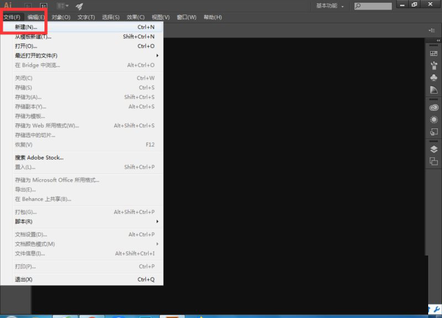Open the Creative Cloud Libraries panel icon
442x318 pixels.
(434, 107)
